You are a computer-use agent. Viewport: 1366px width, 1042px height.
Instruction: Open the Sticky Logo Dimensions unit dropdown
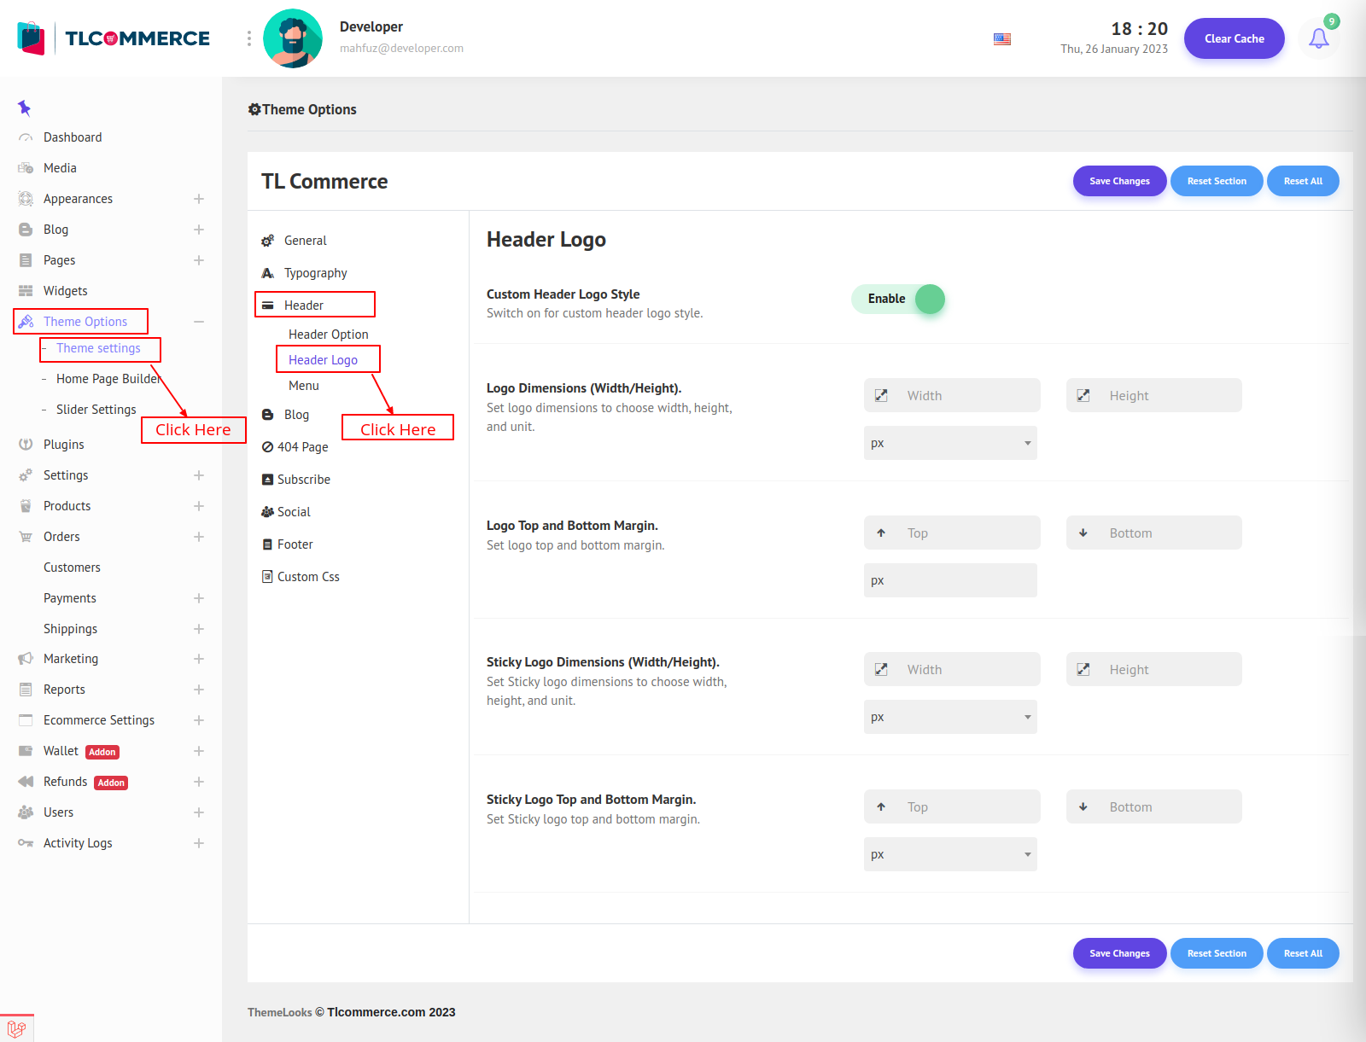950,717
